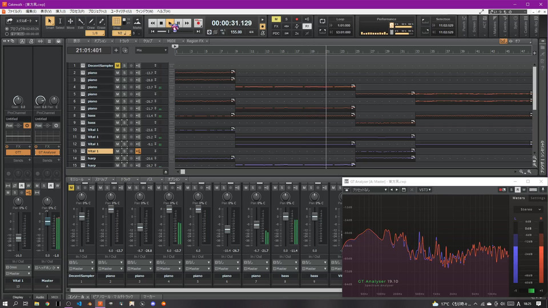548x308 pixels.
Task: Click the エクスポート button
Action: pyautogui.click(x=22, y=21)
